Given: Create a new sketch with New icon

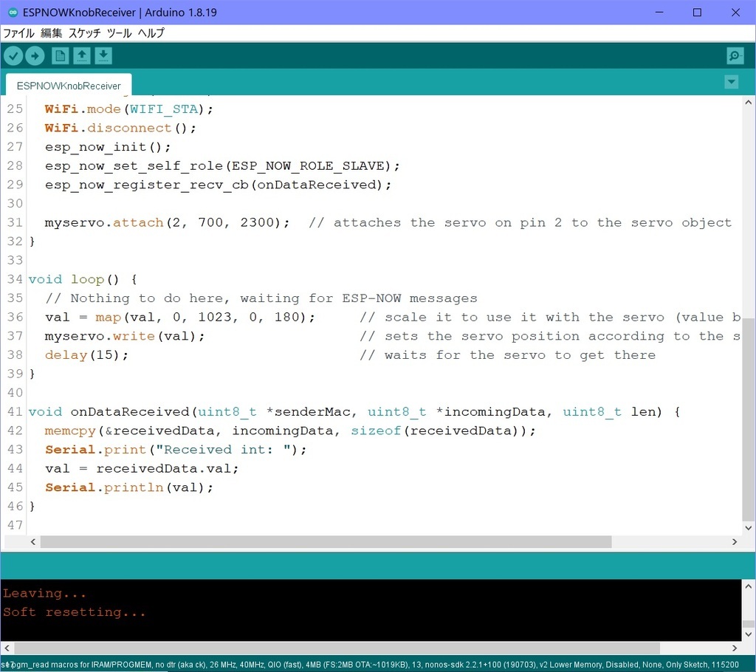Looking at the screenshot, I should pyautogui.click(x=60, y=55).
